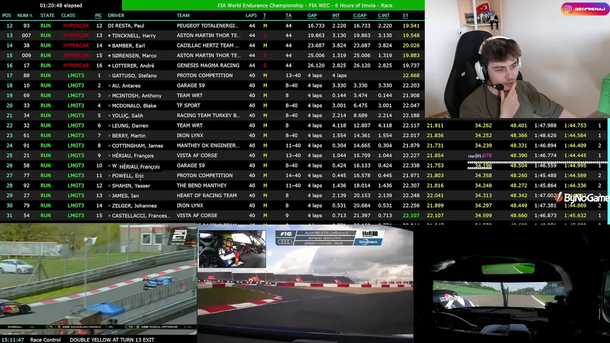Click gap value 26.120 for LOTTERER
Image resolution: width=610 pixels, height=343 pixels.
tap(316, 66)
